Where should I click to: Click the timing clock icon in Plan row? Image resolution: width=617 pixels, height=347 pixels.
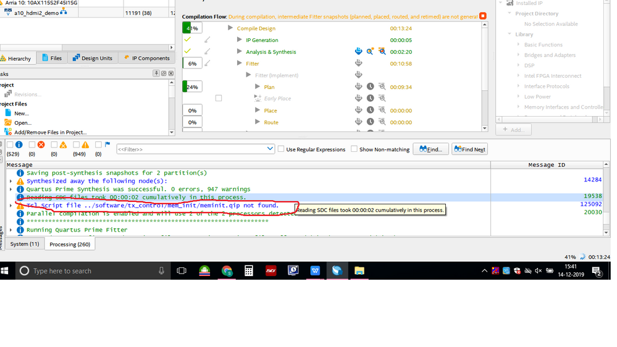point(370,87)
